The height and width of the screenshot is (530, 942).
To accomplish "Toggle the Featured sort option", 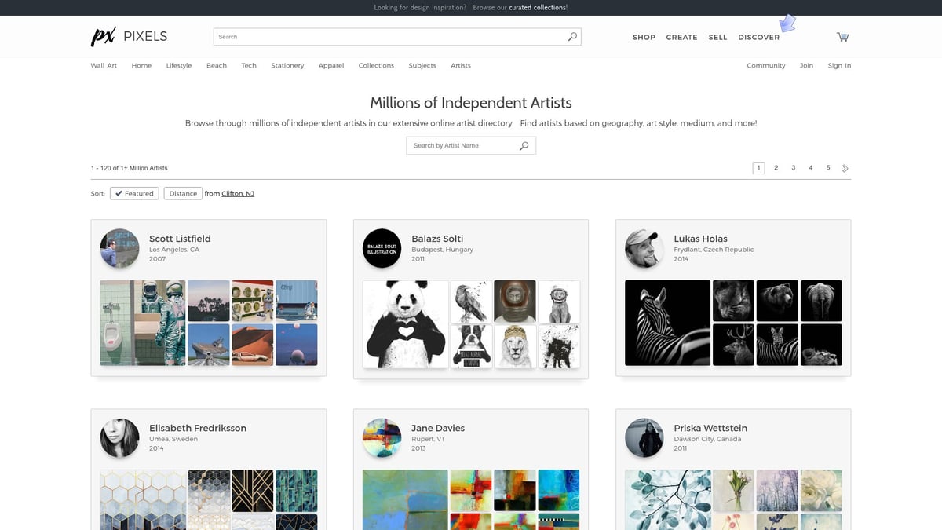I will pyautogui.click(x=134, y=193).
